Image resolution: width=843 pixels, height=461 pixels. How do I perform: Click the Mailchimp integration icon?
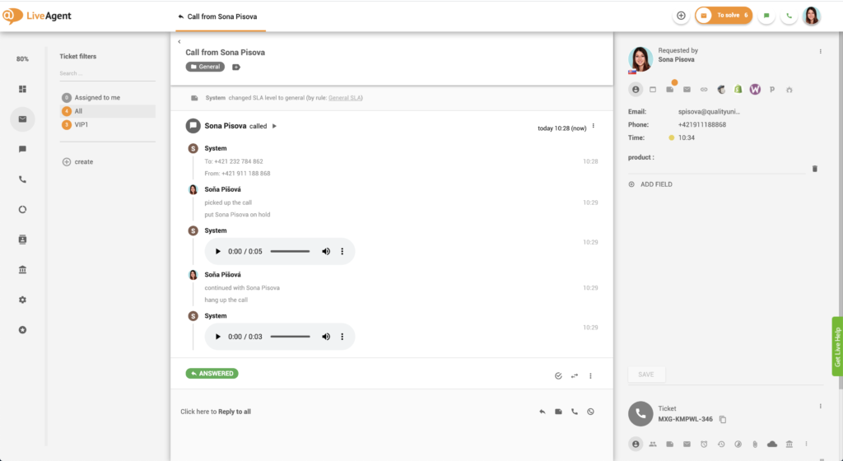tap(720, 89)
